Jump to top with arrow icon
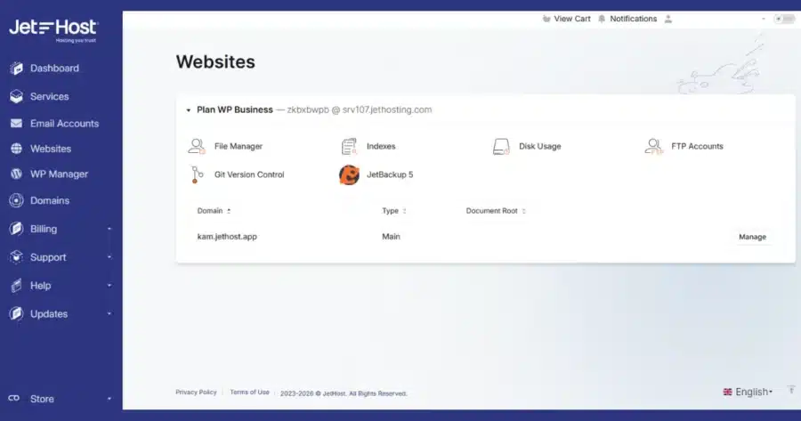 click(791, 391)
